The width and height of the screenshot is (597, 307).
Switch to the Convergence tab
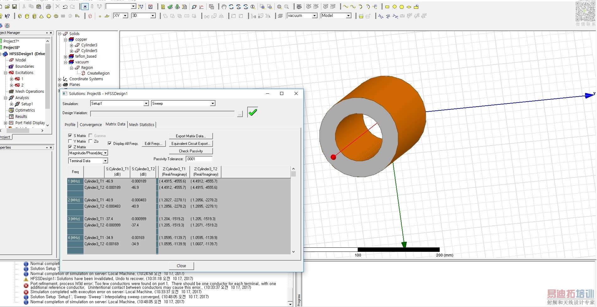[x=90, y=124]
